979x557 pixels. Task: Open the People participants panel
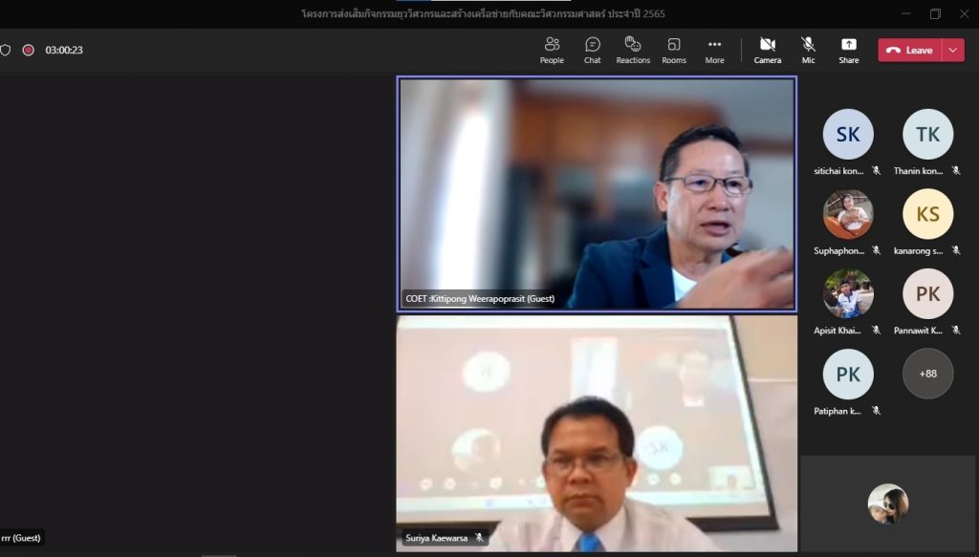click(x=552, y=50)
